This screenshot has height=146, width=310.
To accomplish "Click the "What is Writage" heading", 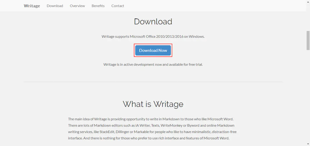I will point(153,104).
